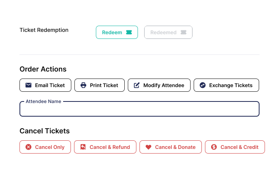279x173 pixels.
Task: Click the pencil edit icon on Modify Attendee
Action: coord(137,85)
